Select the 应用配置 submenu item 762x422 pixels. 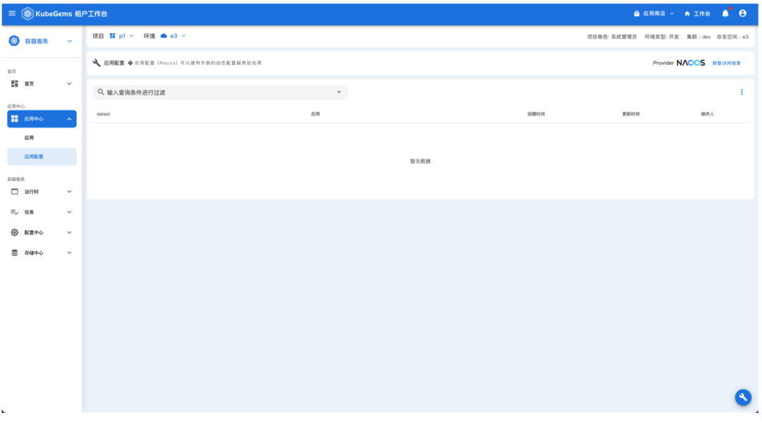pos(42,156)
